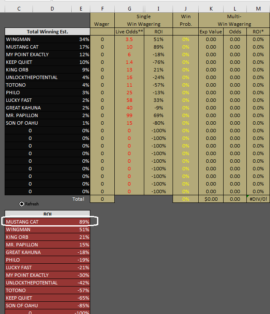Image resolution: width=270 pixels, height=314 pixels.
Task: Click the $0.00 total expected value cell
Action: pos(211,199)
